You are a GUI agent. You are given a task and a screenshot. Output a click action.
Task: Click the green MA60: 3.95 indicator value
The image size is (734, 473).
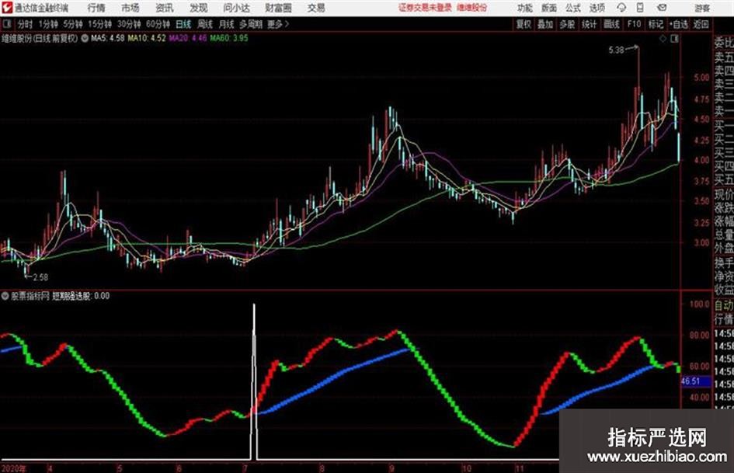[x=229, y=38]
